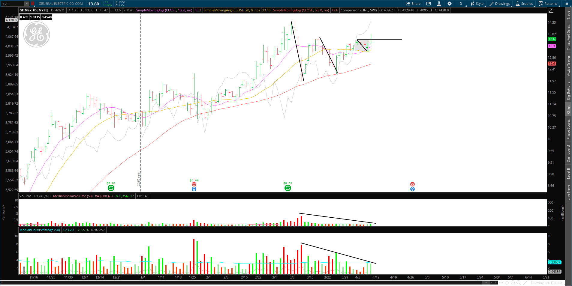Click the scroll right arrow
This screenshot has height=286, width=572.
496,282
